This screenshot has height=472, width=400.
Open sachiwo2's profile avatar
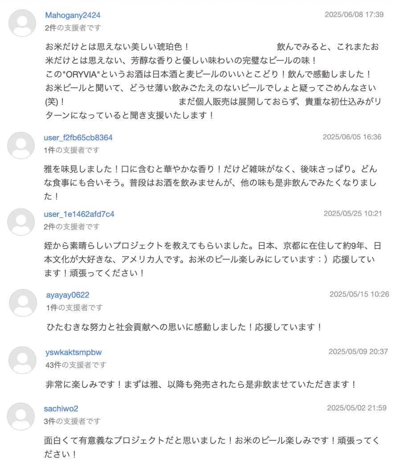click(x=21, y=416)
